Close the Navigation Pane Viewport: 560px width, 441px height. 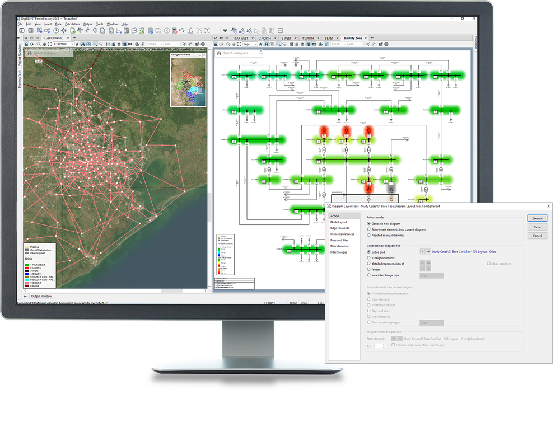[x=204, y=56]
